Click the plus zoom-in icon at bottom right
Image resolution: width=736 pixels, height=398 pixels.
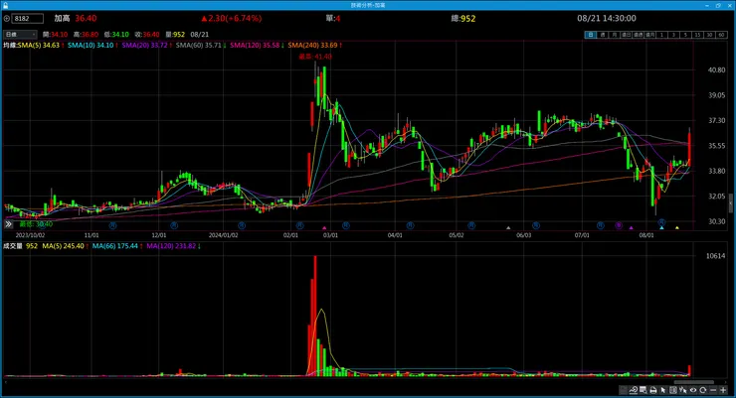(723, 390)
